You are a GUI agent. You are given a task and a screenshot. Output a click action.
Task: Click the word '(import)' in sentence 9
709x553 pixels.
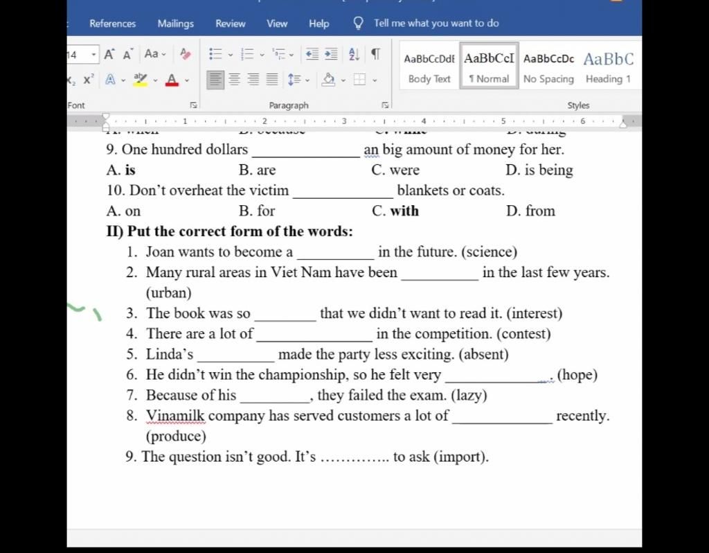[x=461, y=456]
